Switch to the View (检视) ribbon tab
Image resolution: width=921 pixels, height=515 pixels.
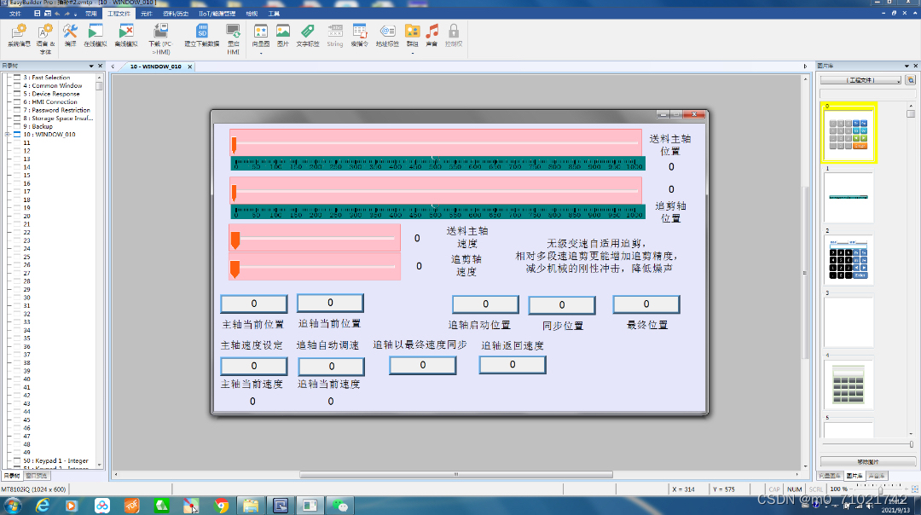pyautogui.click(x=252, y=14)
